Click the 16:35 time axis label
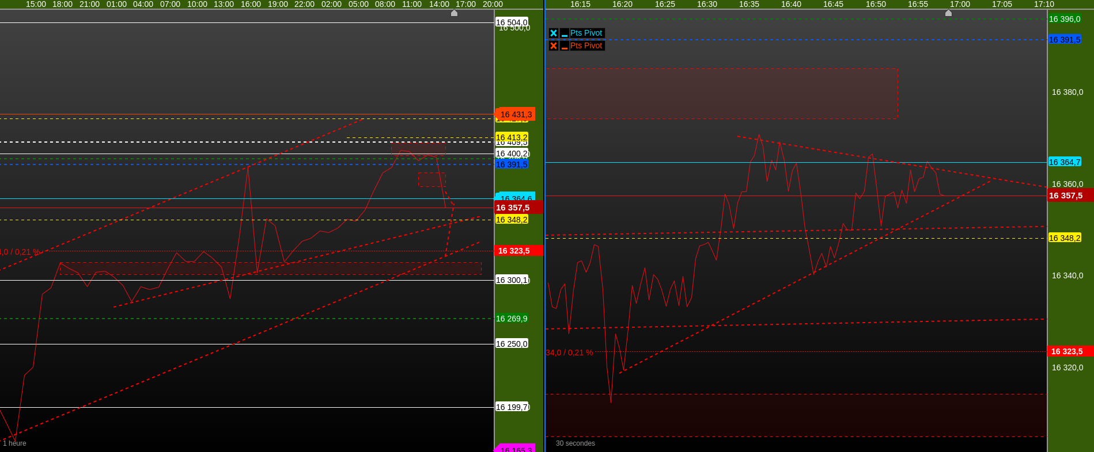Image resolution: width=1094 pixels, height=452 pixels. click(x=749, y=4)
